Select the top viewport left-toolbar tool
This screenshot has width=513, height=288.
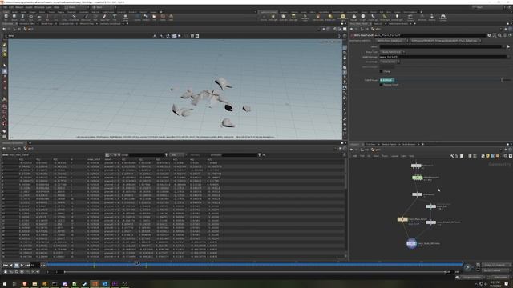(5, 45)
